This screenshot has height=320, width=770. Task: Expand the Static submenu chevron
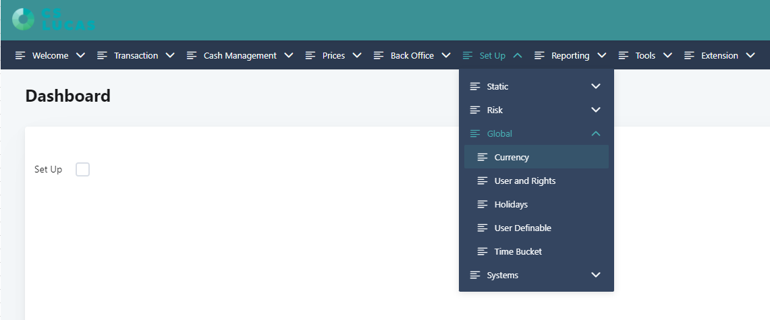[595, 87]
